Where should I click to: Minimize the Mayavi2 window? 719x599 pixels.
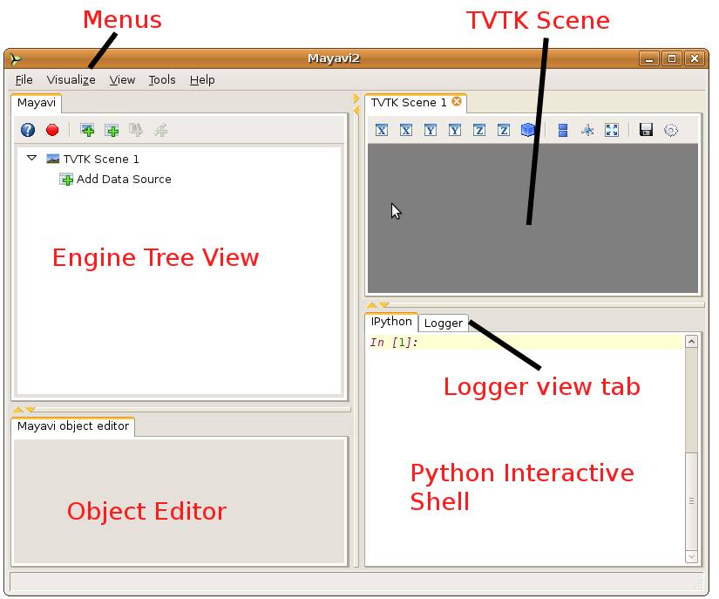(648, 58)
